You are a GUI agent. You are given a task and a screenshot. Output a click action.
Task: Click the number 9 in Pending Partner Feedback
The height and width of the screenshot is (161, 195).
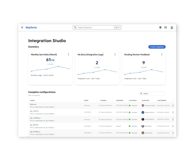(x=144, y=63)
